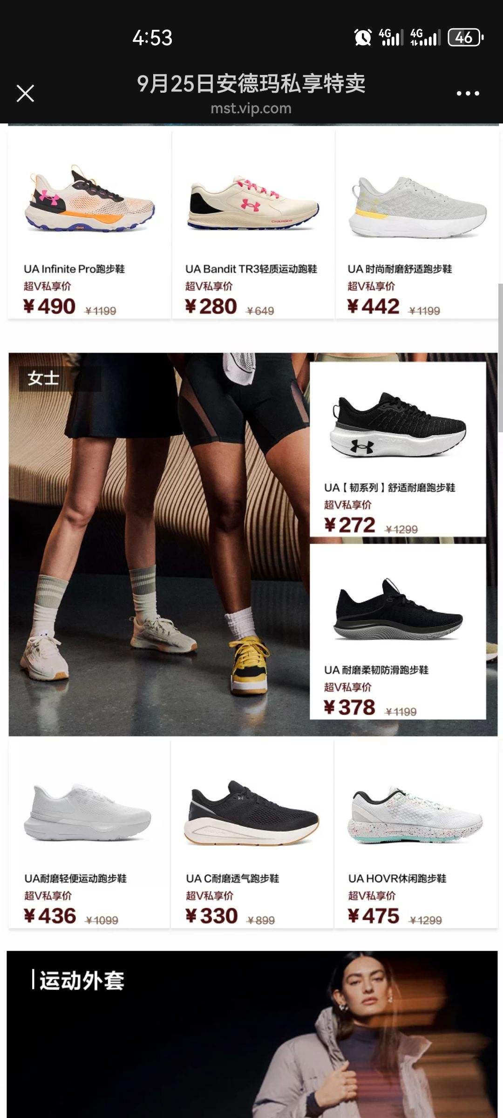This screenshot has width=503, height=1118.
Task: Tap the ¥272 price for 韧系列 shoe
Action: (350, 525)
